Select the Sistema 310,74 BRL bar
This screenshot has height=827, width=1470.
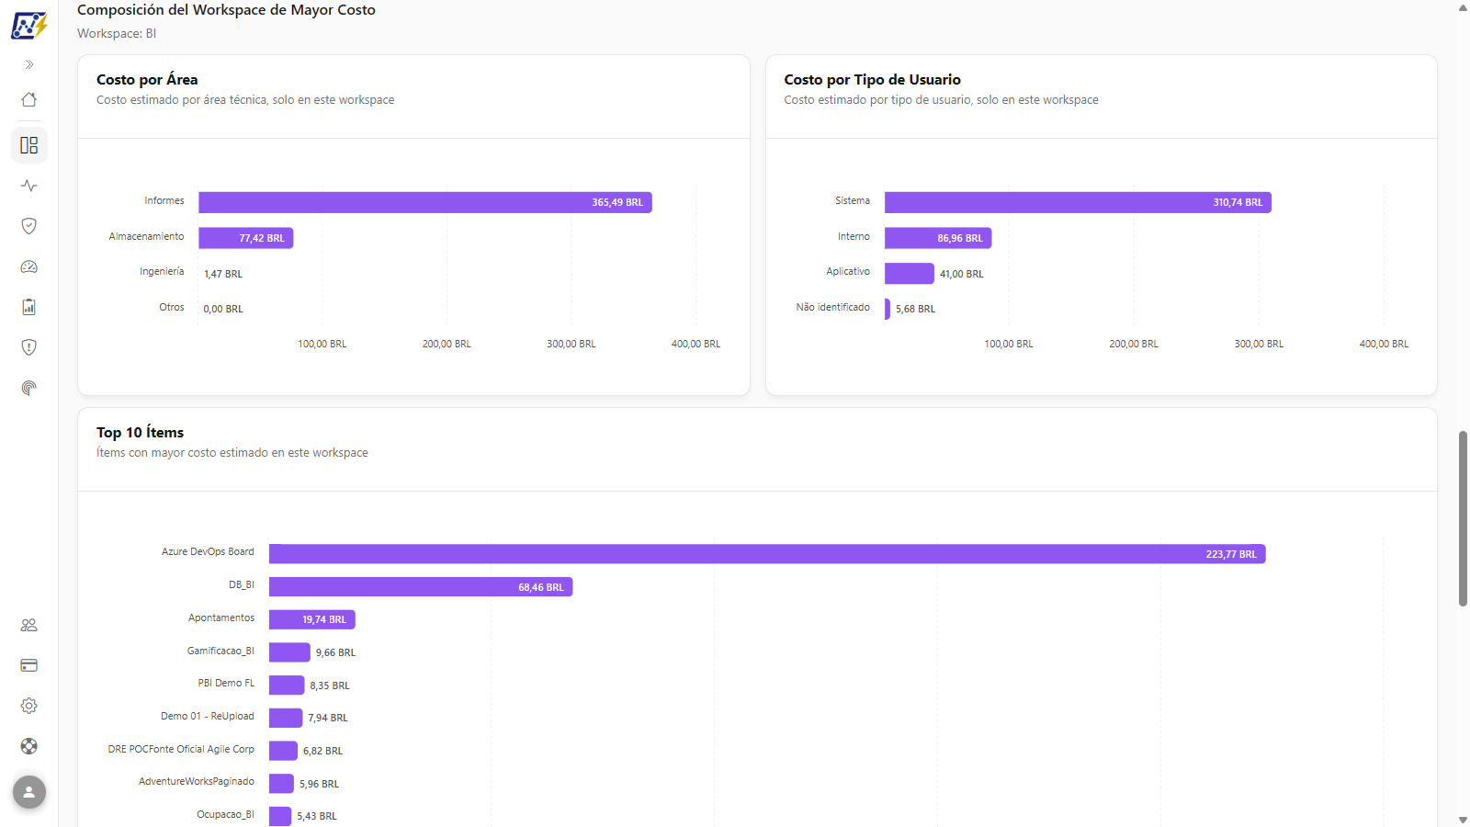(x=1078, y=202)
